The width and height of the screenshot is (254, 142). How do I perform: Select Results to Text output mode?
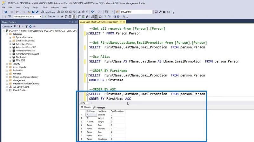pos(92,16)
